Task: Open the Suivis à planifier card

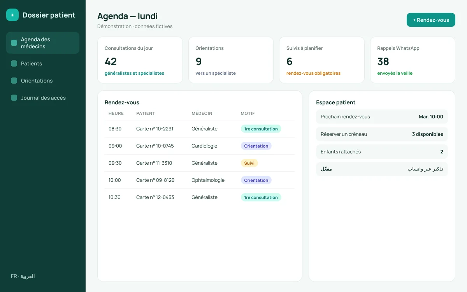Action: pyautogui.click(x=322, y=60)
